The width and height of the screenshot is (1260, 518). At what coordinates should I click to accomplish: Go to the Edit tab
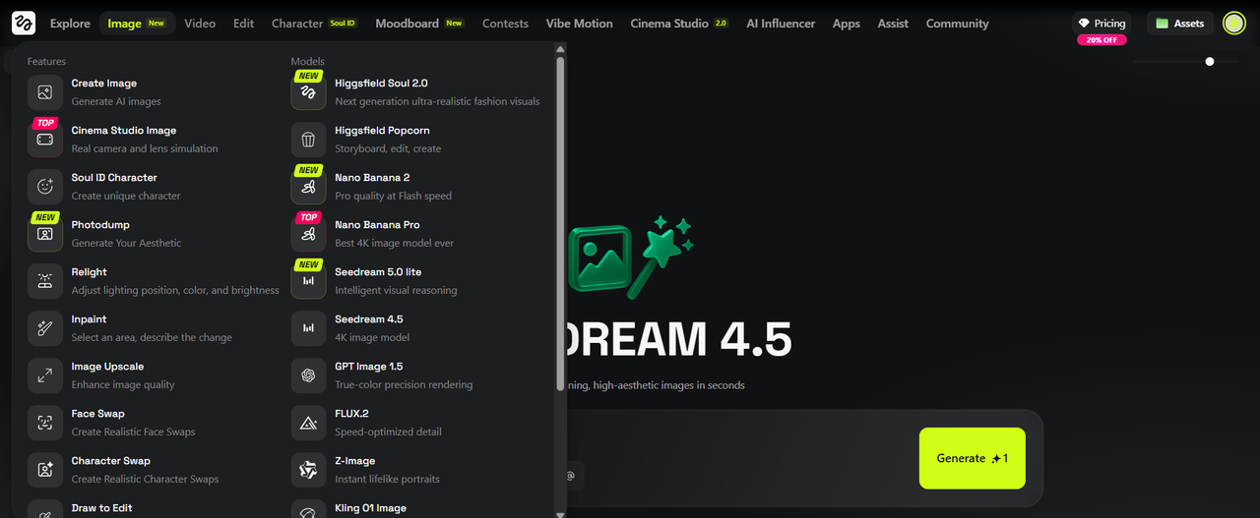[243, 24]
